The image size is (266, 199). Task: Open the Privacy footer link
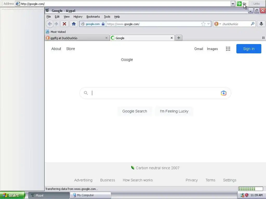tap(192, 180)
